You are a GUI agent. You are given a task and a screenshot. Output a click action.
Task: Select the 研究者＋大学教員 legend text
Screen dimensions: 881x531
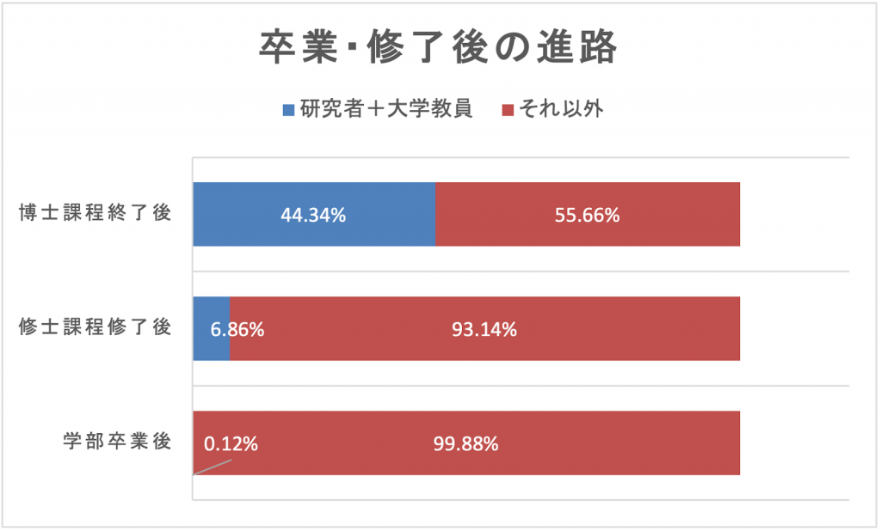[x=386, y=110]
